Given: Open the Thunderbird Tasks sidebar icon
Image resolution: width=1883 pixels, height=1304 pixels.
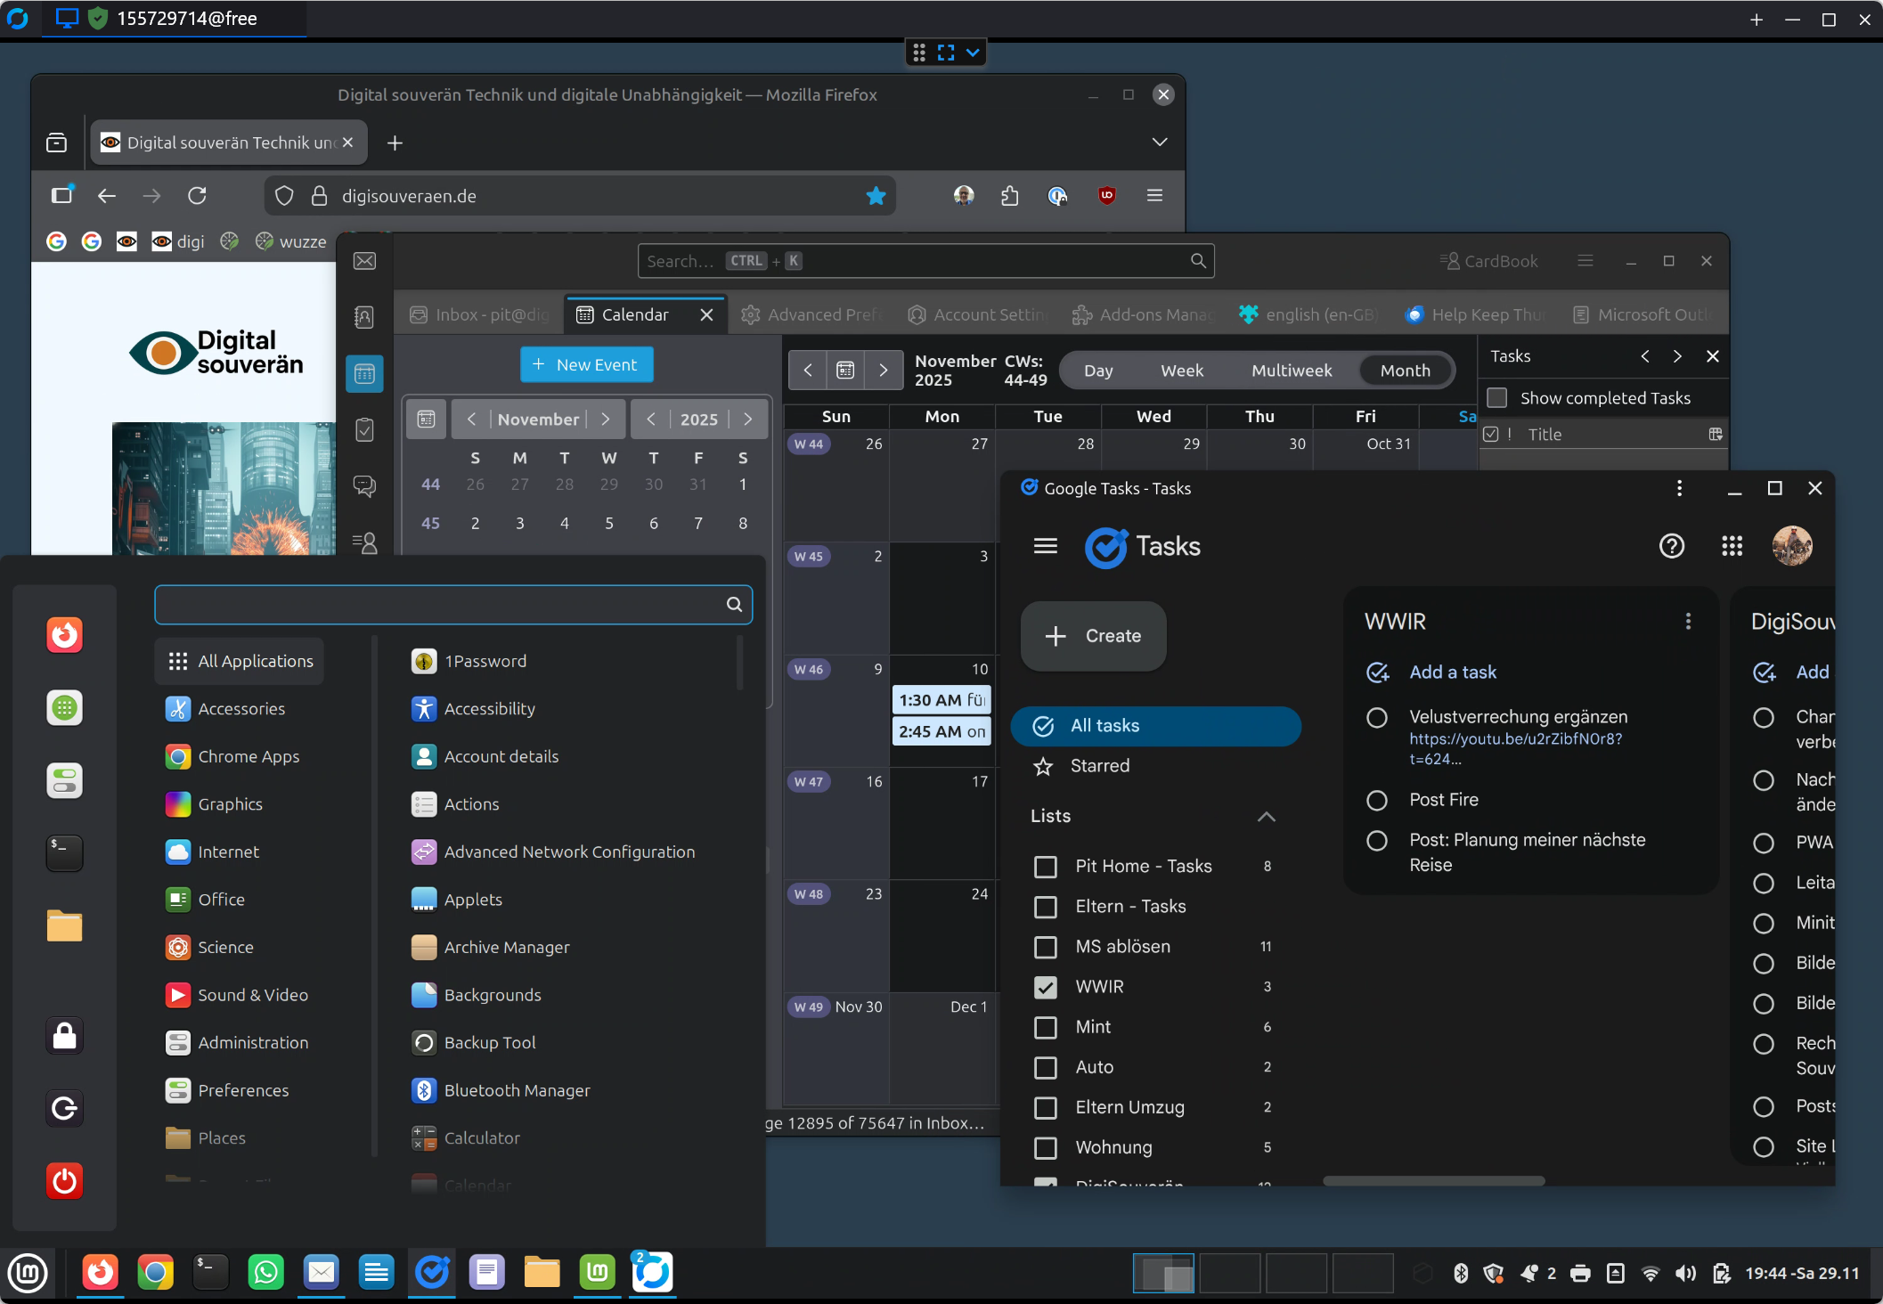Looking at the screenshot, I should tap(364, 430).
